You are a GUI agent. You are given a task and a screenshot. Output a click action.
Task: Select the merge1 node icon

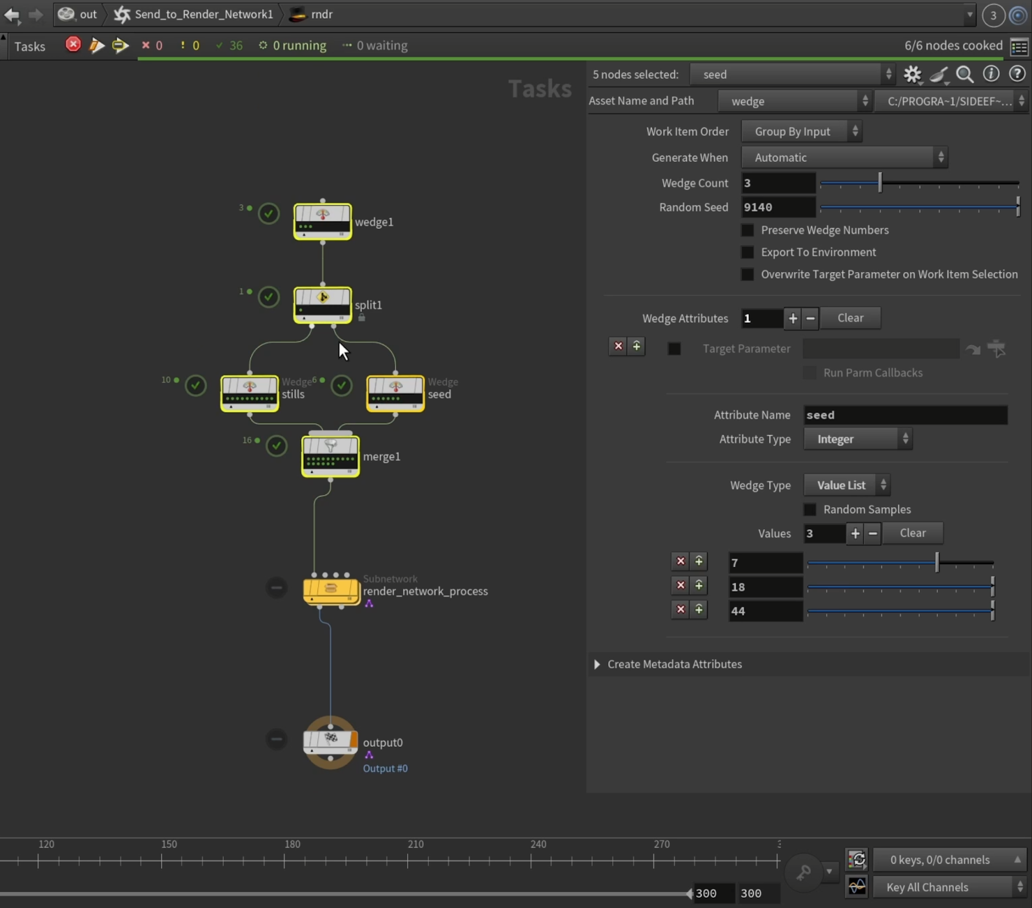tap(330, 456)
